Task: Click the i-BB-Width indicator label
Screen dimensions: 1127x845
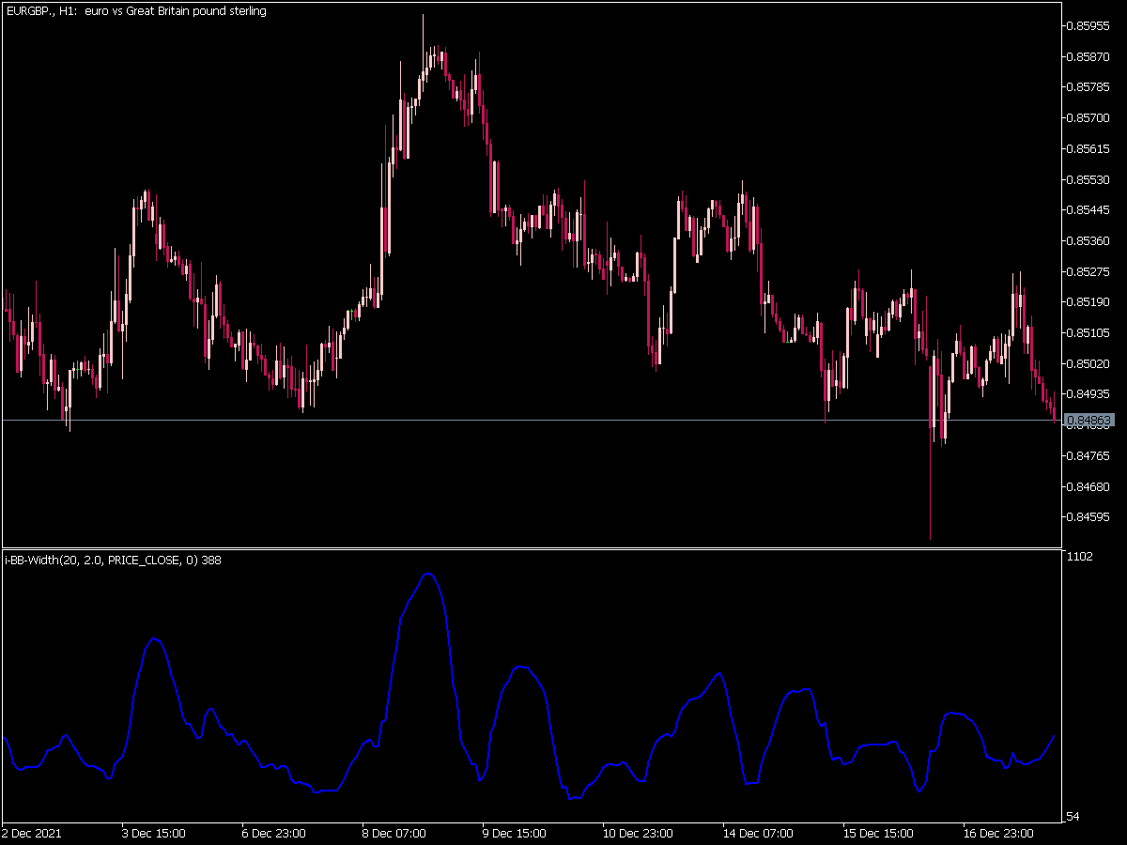Action: pyautogui.click(x=114, y=561)
